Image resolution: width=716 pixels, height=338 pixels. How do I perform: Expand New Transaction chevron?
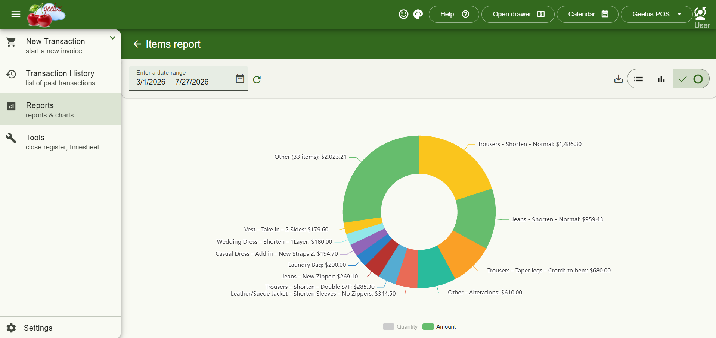(112, 38)
